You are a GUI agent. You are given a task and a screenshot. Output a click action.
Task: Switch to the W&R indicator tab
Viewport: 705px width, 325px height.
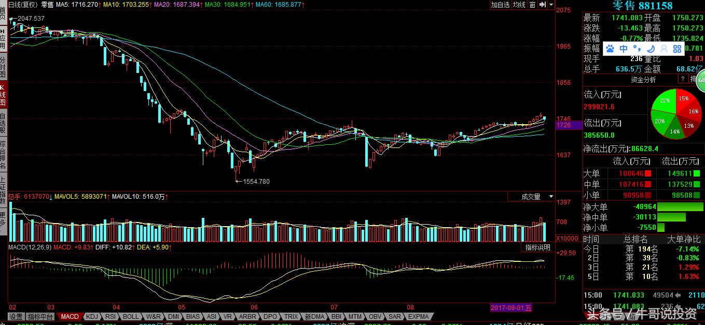[154, 316]
